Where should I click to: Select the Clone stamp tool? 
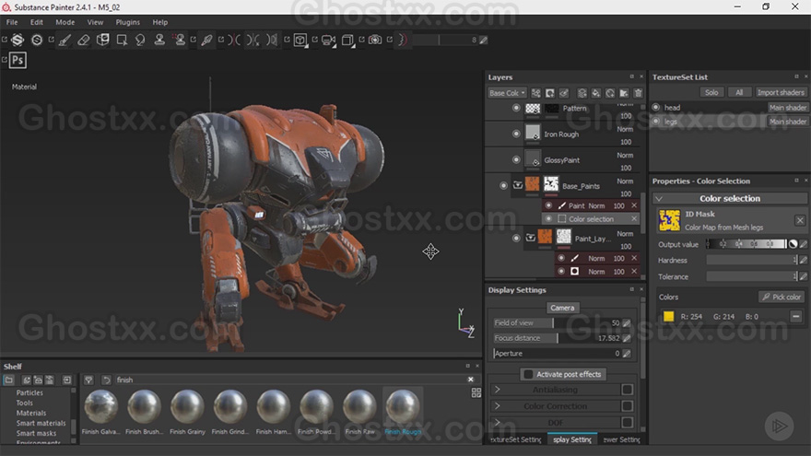[159, 40]
